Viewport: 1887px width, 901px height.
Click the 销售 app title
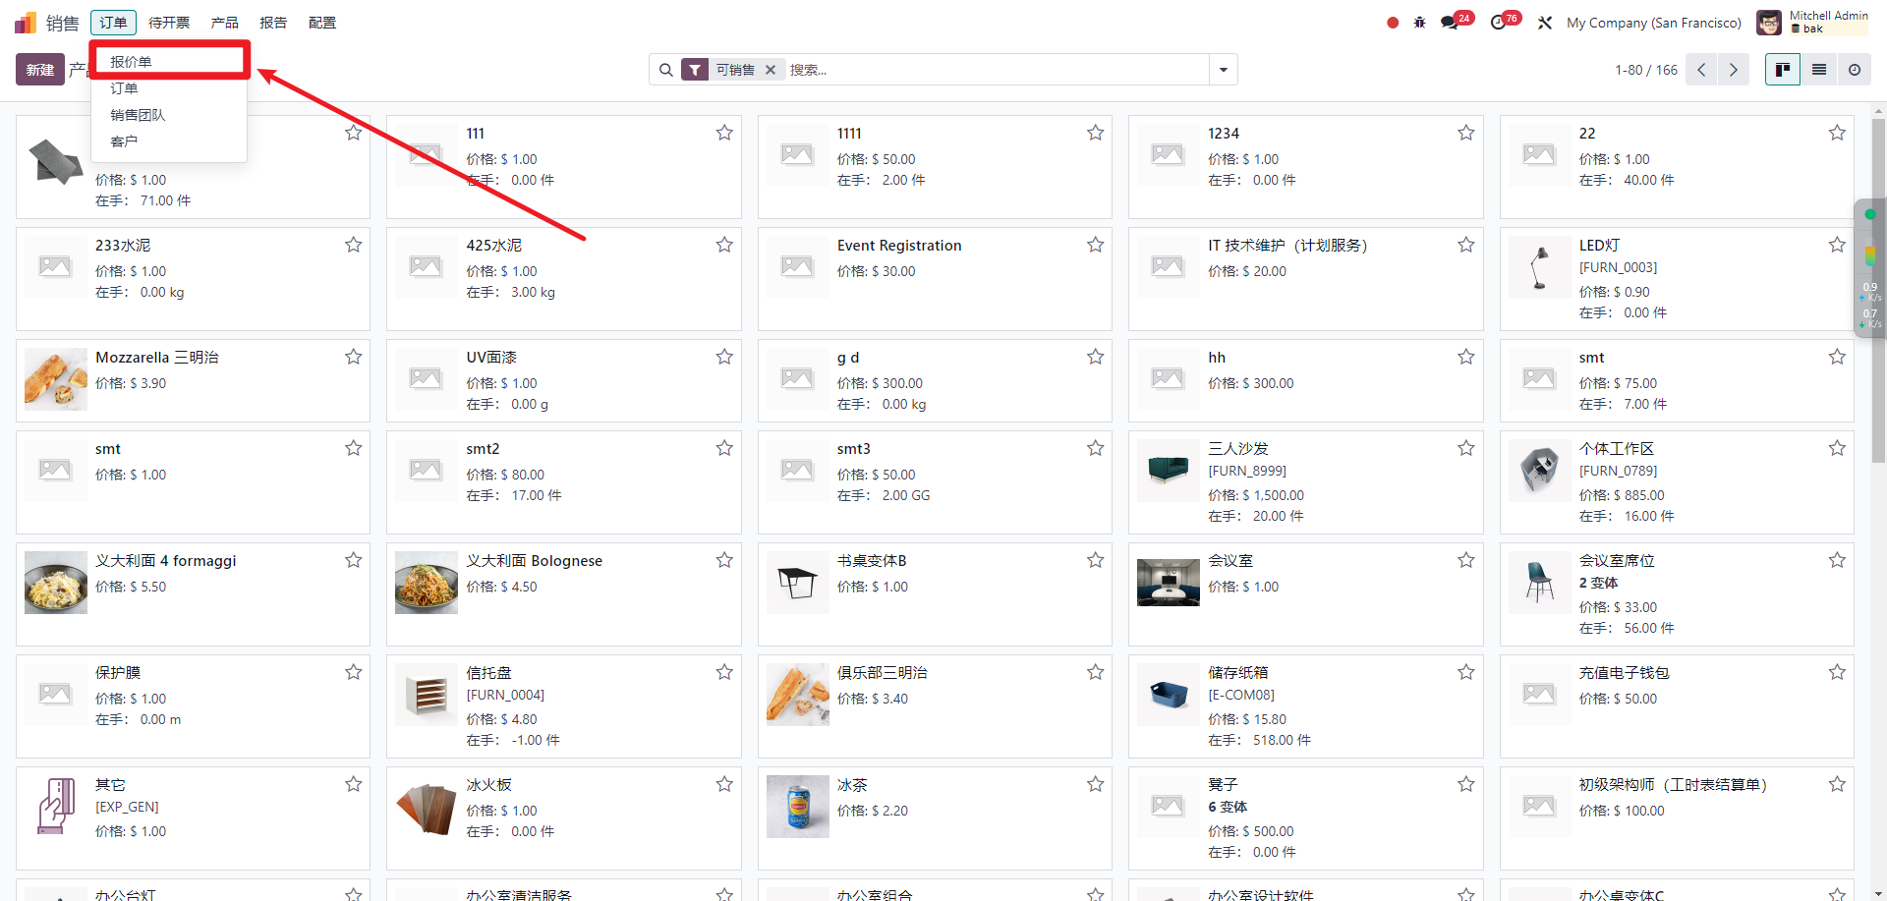point(63,23)
